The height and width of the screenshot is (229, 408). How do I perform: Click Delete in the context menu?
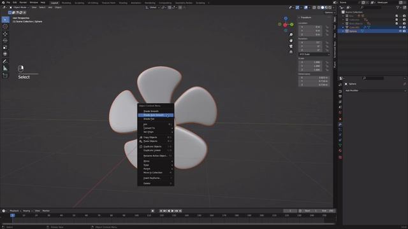click(x=156, y=184)
